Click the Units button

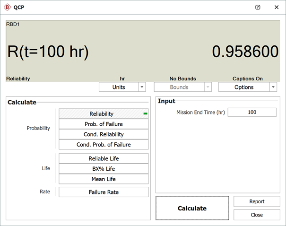pos(118,87)
